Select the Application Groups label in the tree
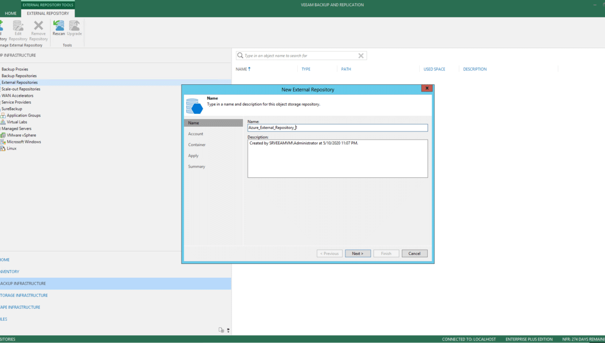The width and height of the screenshot is (605, 343). coord(24,115)
